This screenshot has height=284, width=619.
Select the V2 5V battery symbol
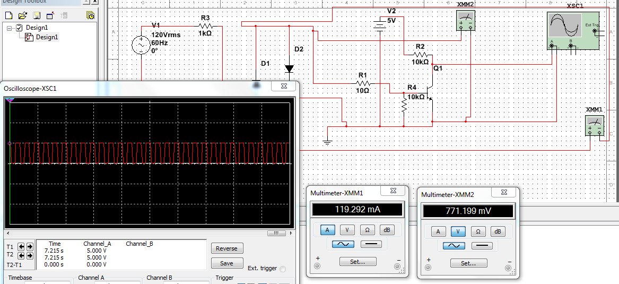[x=380, y=25]
